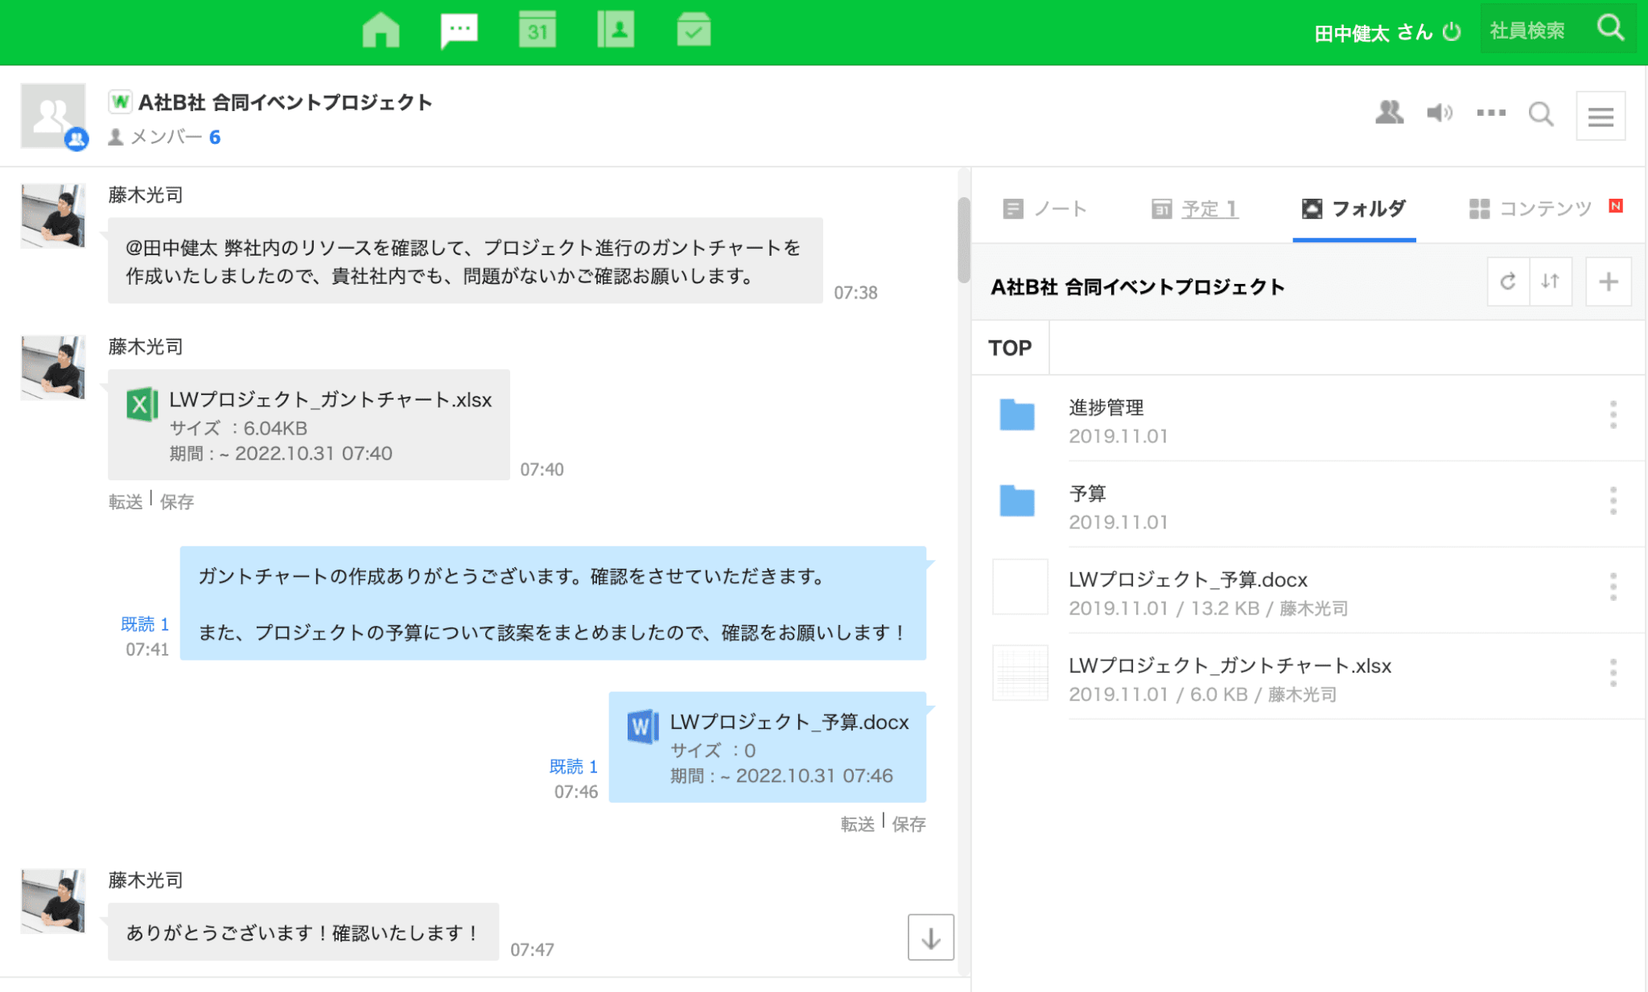Image resolution: width=1648 pixels, height=992 pixels.
Task: Click the logout power icon beside 田中健太
Action: [1452, 32]
